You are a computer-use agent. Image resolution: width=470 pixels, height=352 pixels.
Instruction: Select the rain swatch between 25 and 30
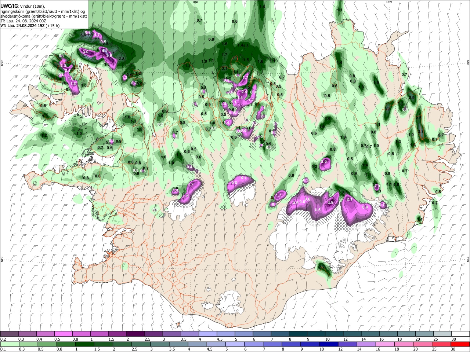click(x=441, y=344)
